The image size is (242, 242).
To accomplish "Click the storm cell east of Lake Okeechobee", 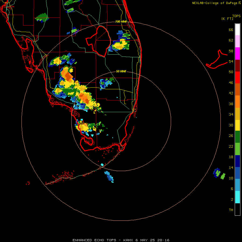I will tap(119, 41).
